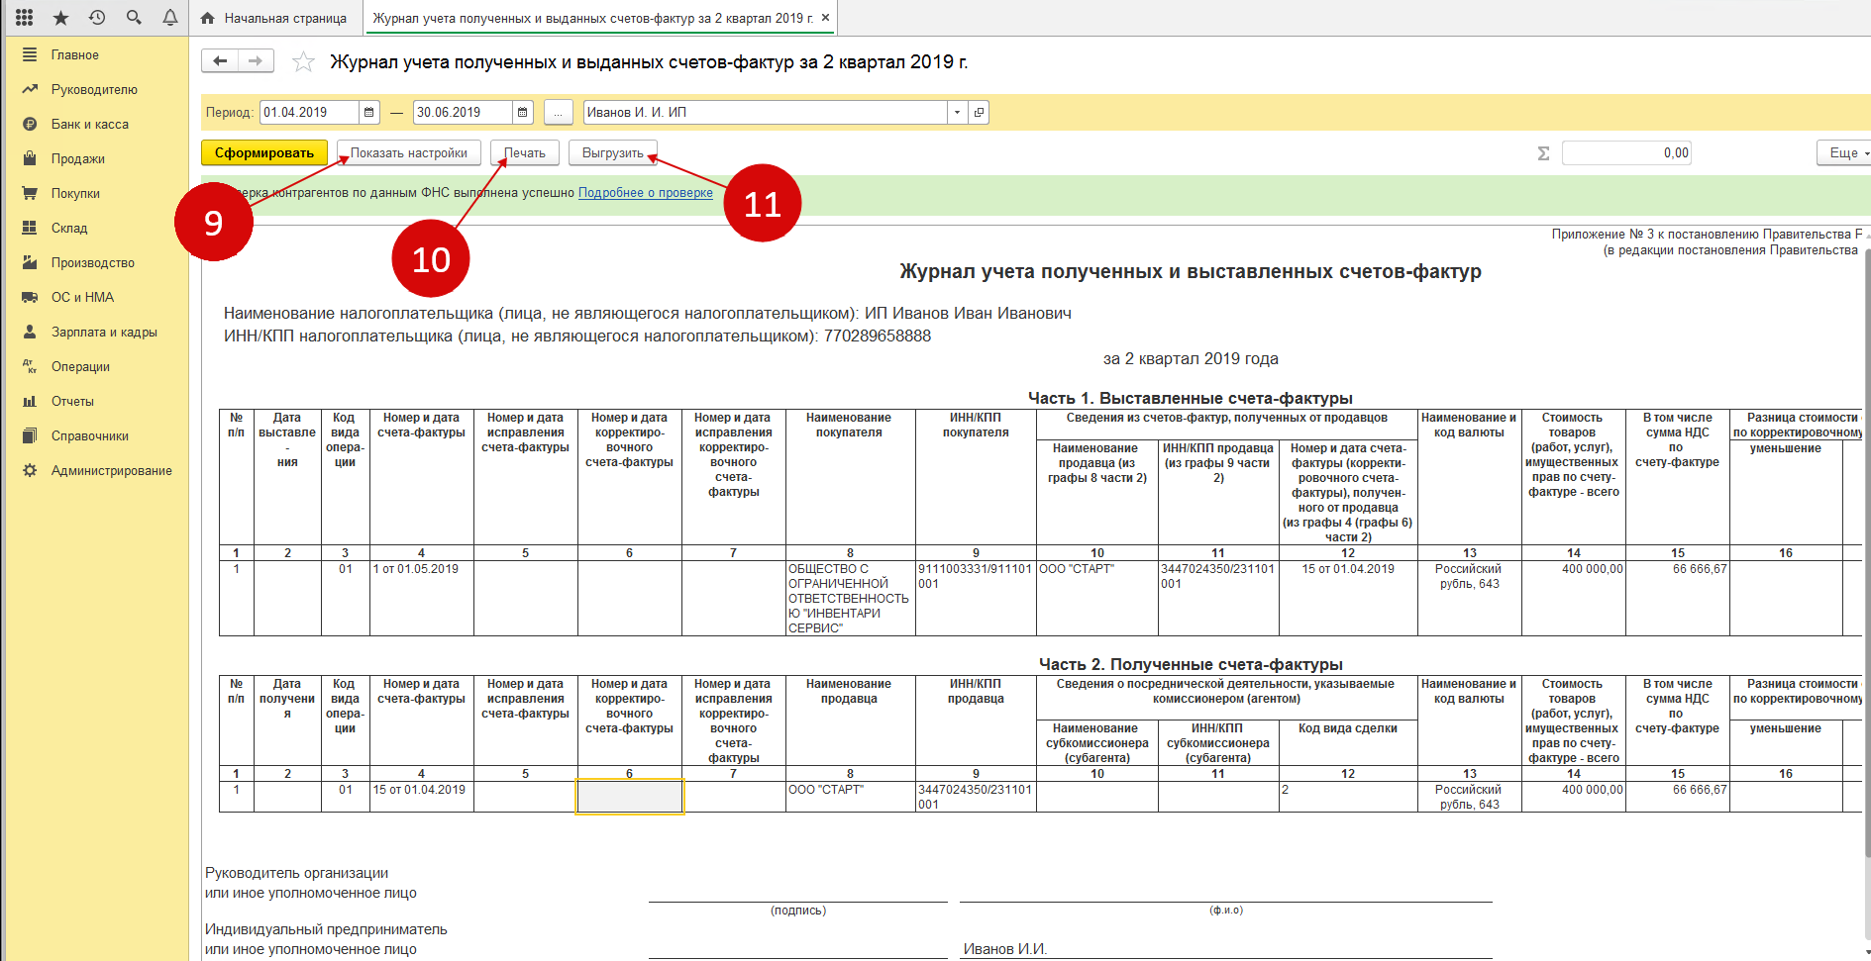The width and height of the screenshot is (1871, 961).
Task: Click the heading 'Часть 1. Выставленные счета-фактуры'
Action: pos(1191,398)
